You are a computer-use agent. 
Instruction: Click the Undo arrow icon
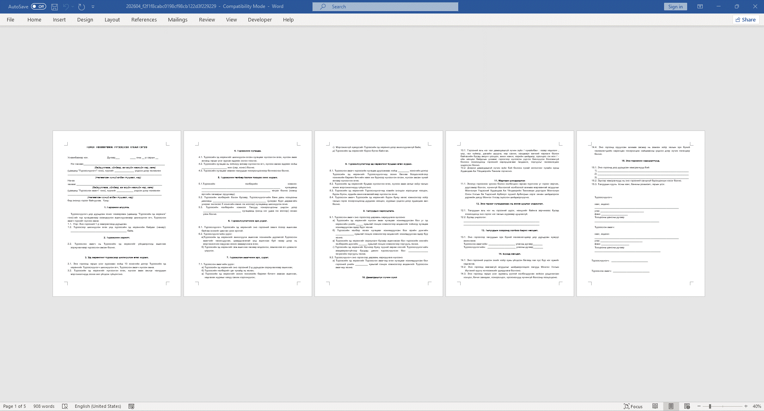coord(66,7)
